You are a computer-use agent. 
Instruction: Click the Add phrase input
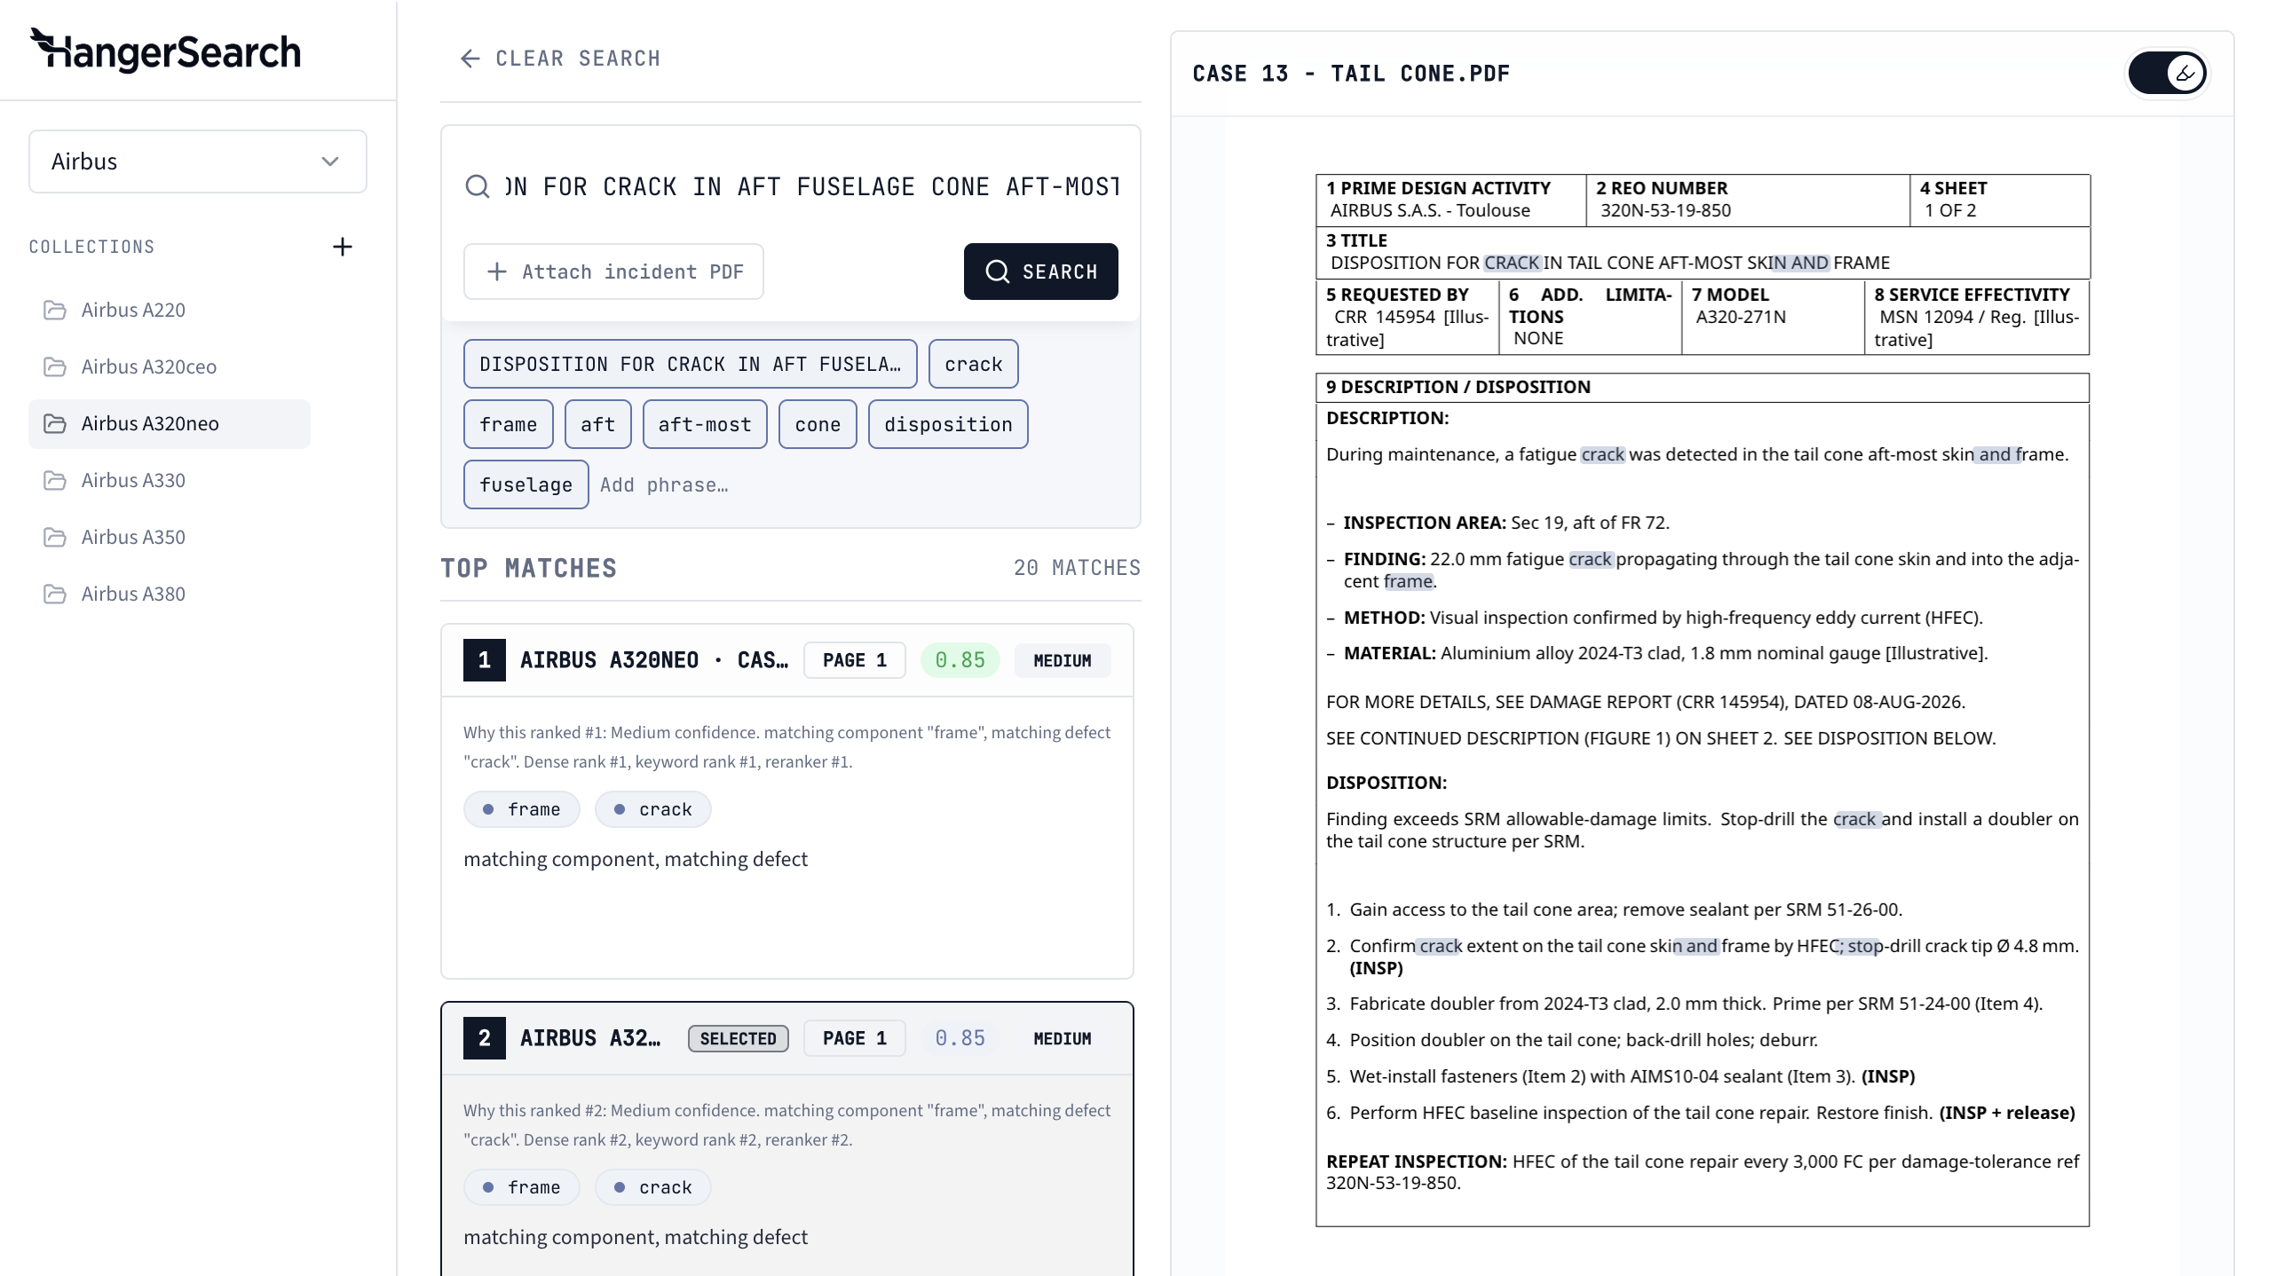[664, 484]
